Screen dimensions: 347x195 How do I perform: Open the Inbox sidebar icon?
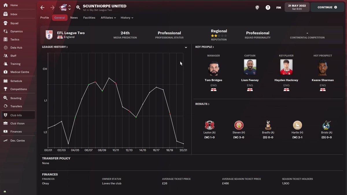click(x=5, y=14)
